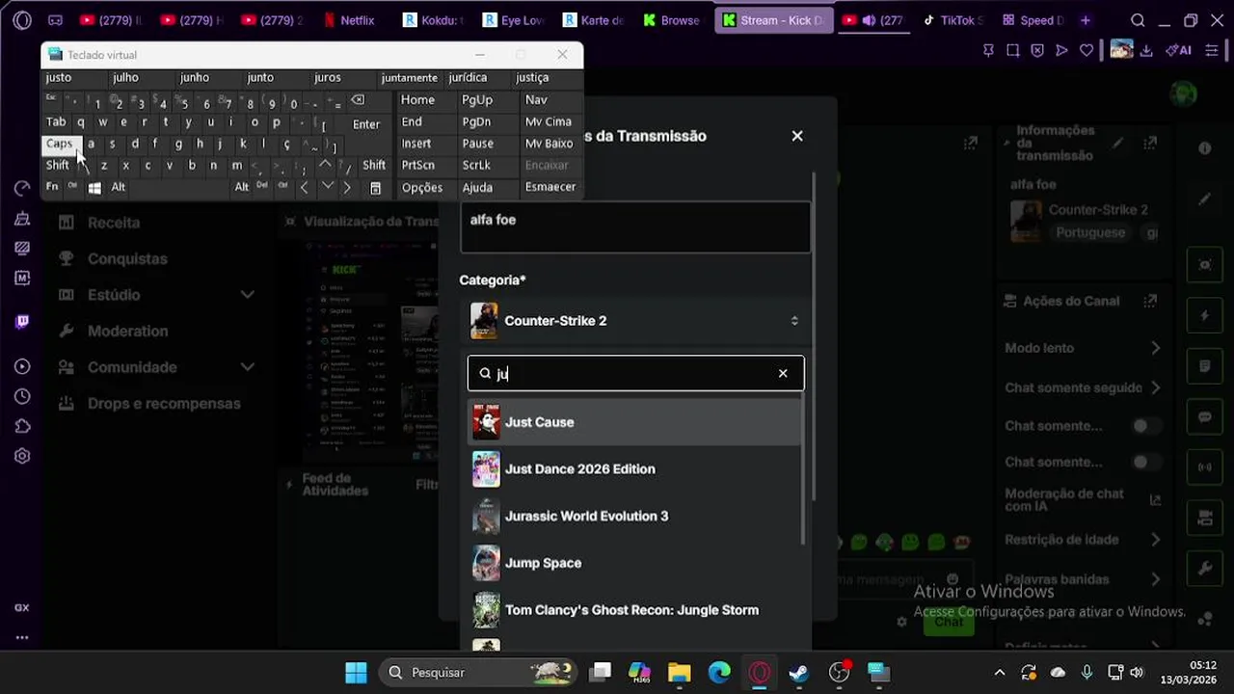Select Jump Space category result
This screenshot has height=694, width=1234.
[x=634, y=563]
